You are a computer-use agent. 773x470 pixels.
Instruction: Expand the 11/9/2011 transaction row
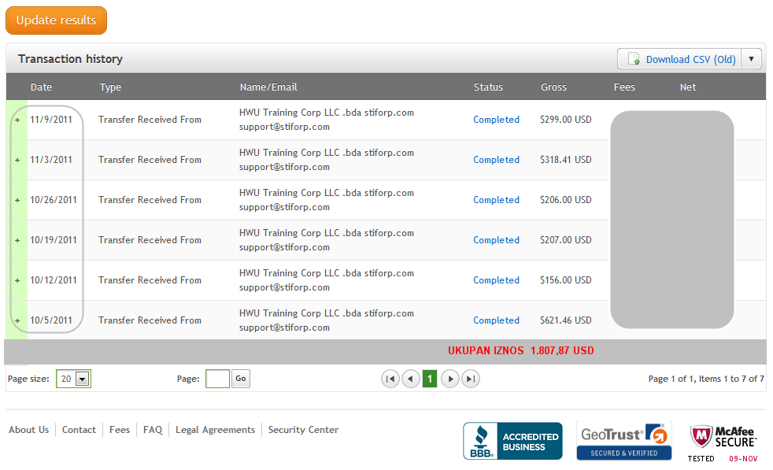17,120
